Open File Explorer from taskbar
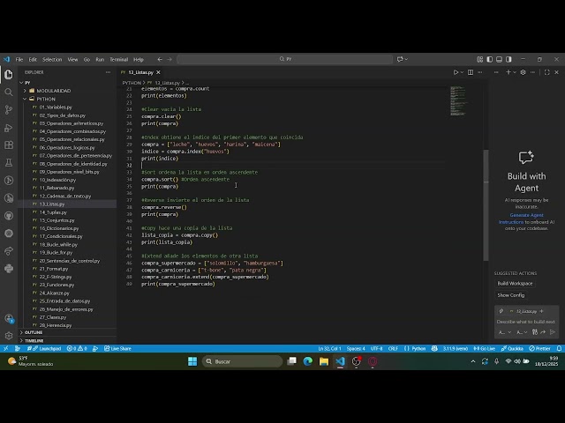The image size is (565, 423). (x=324, y=361)
